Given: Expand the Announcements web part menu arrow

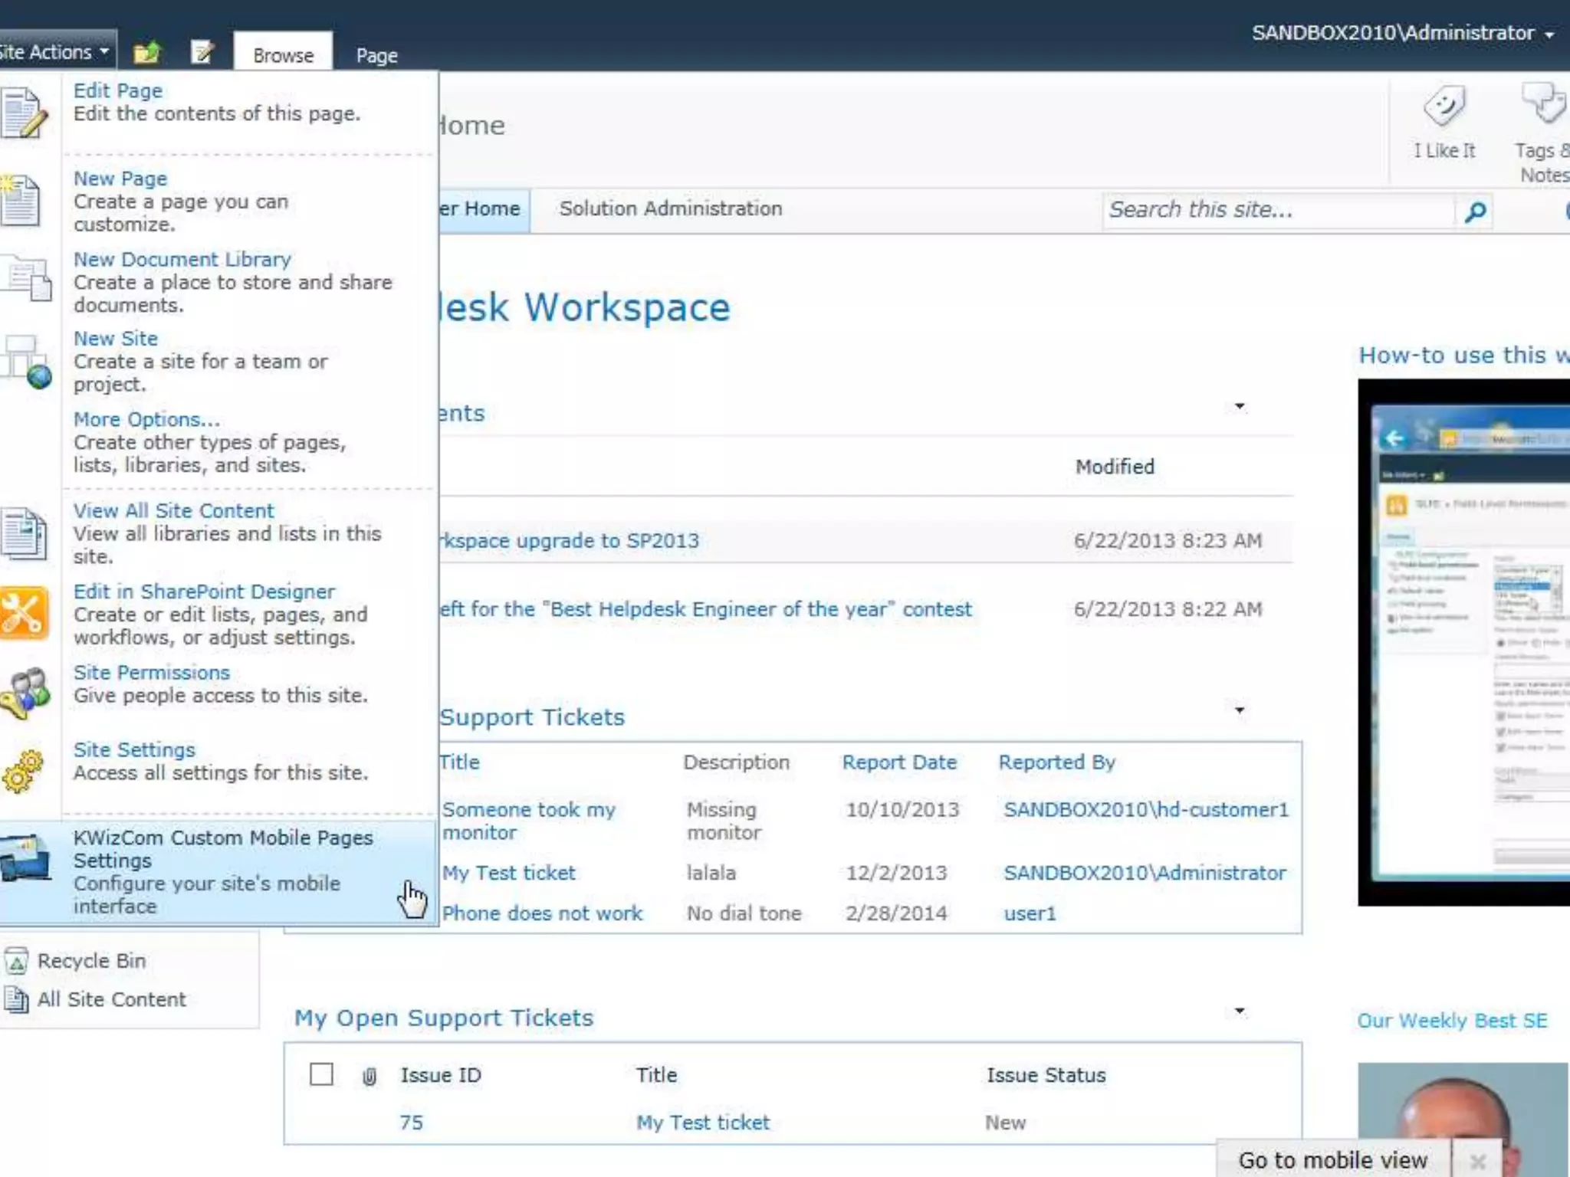Looking at the screenshot, I should (x=1240, y=406).
